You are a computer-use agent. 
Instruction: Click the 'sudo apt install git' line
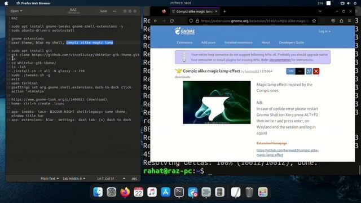[32, 51]
